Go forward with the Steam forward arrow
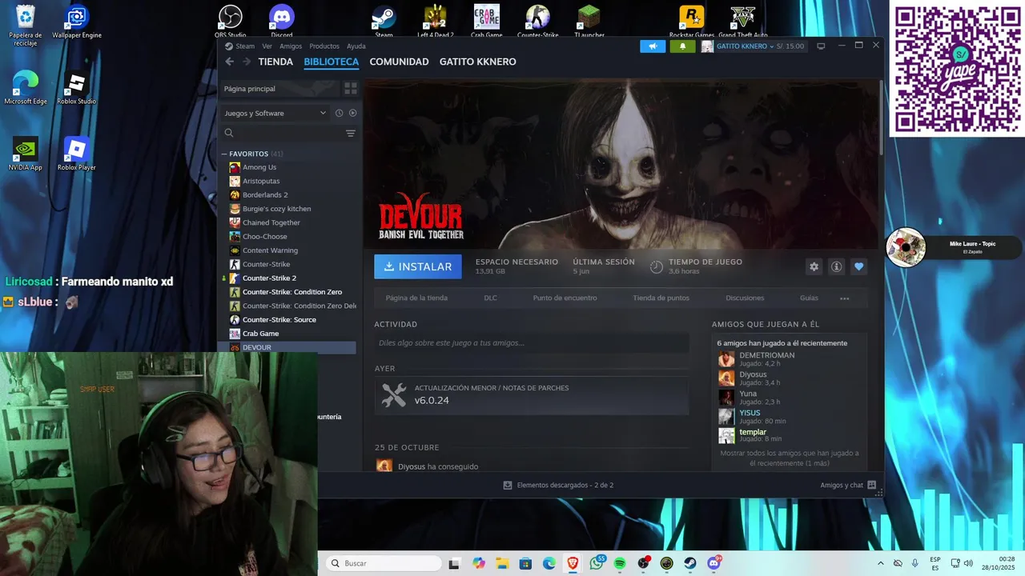The height and width of the screenshot is (576, 1025). pyautogui.click(x=246, y=62)
